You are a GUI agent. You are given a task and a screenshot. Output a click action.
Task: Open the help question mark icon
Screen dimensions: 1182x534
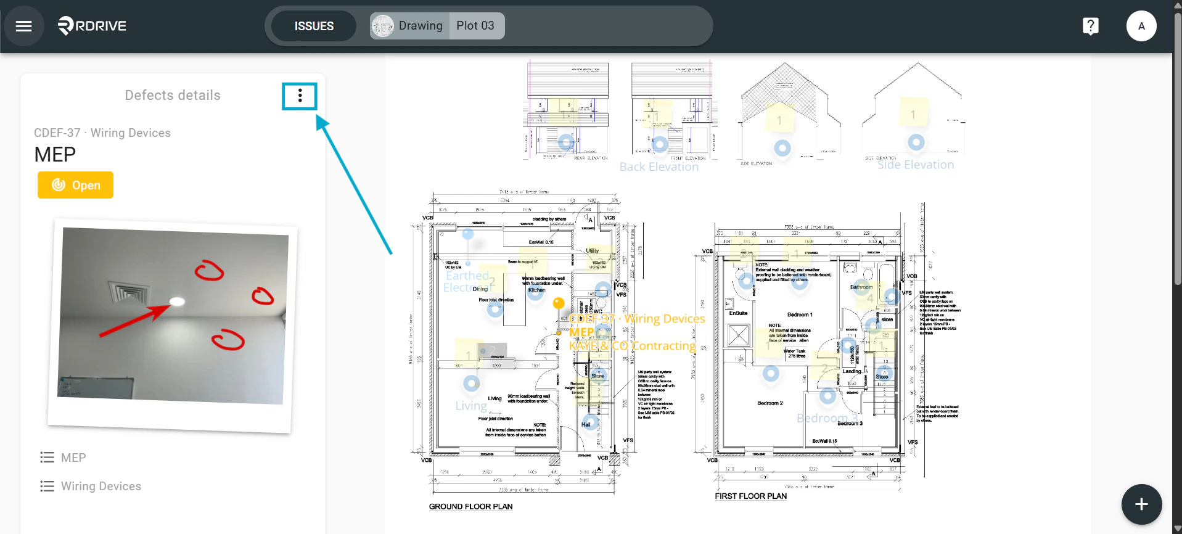pos(1090,26)
